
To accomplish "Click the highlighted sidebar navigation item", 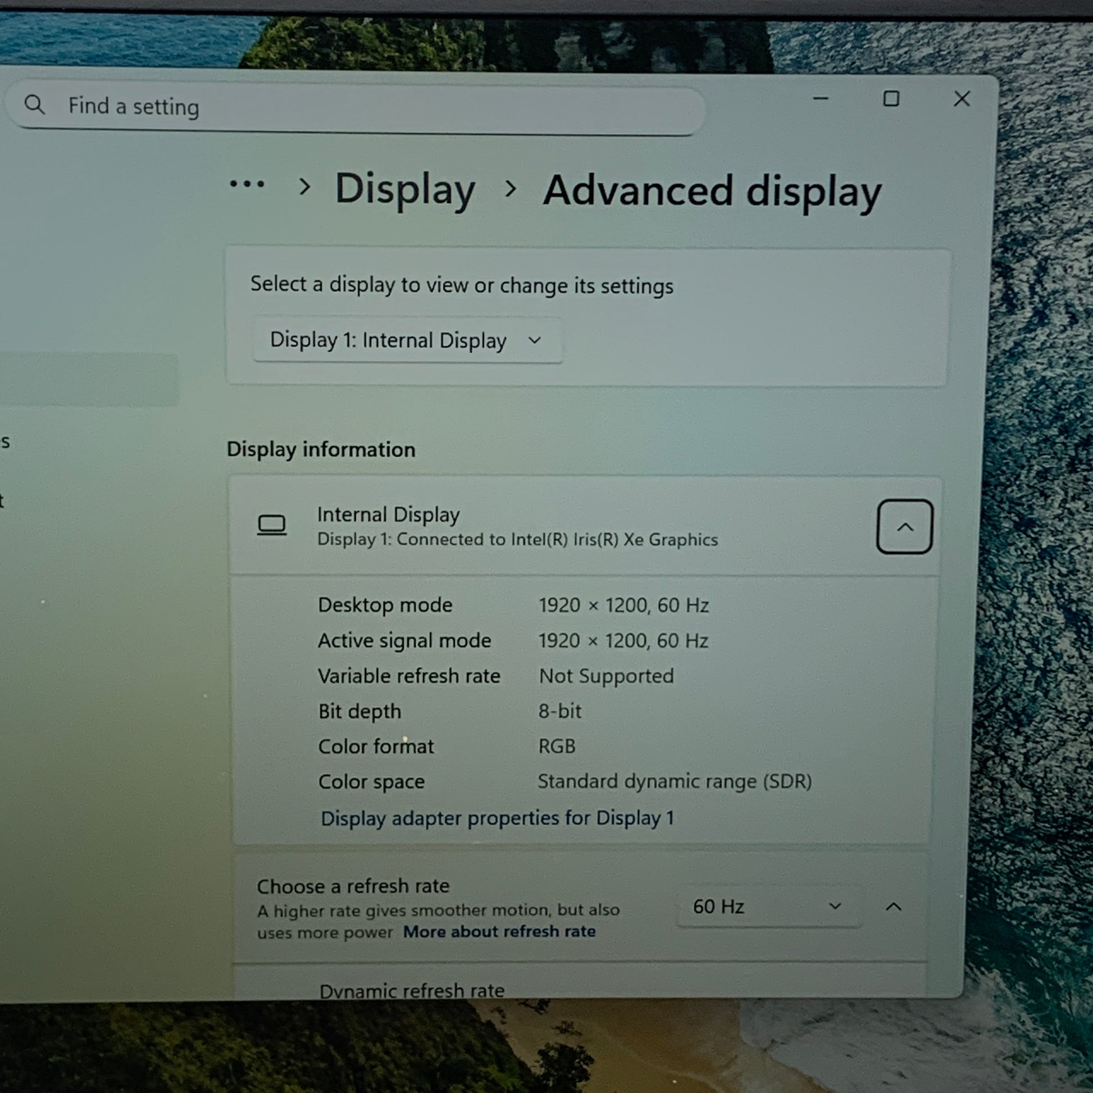I will [x=88, y=380].
